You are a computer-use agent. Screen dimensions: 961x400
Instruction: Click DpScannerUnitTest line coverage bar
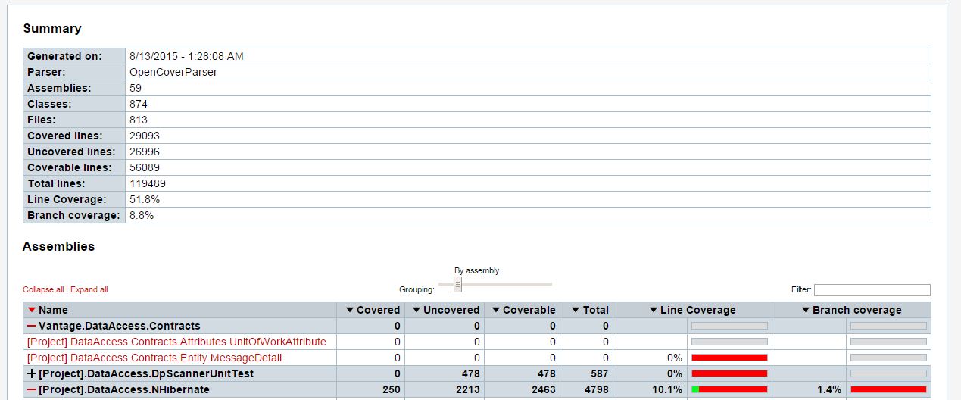pyautogui.click(x=729, y=373)
